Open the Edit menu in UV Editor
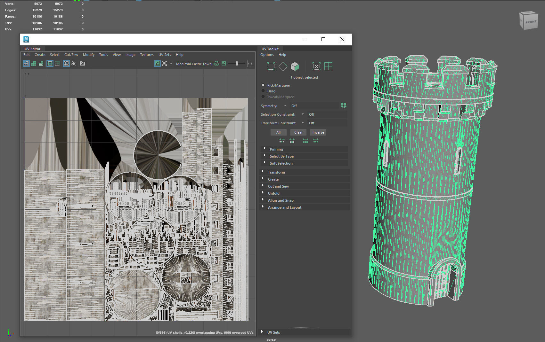Screen dimensions: 545x342 coord(27,55)
